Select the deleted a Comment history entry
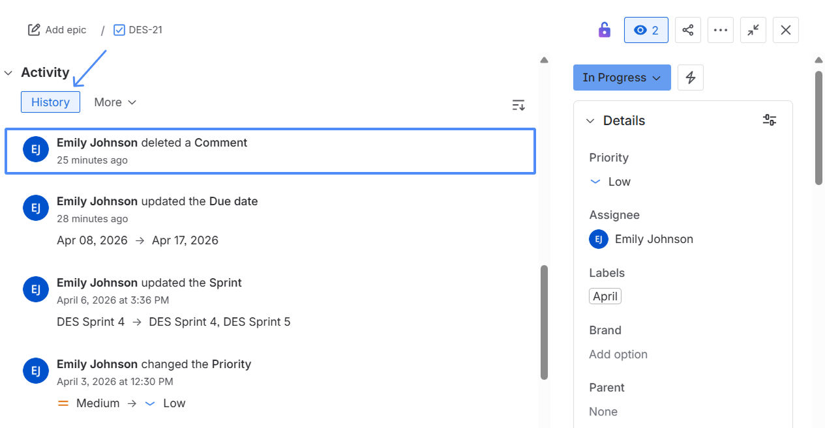Screen dimensions: 825x428 (270, 151)
